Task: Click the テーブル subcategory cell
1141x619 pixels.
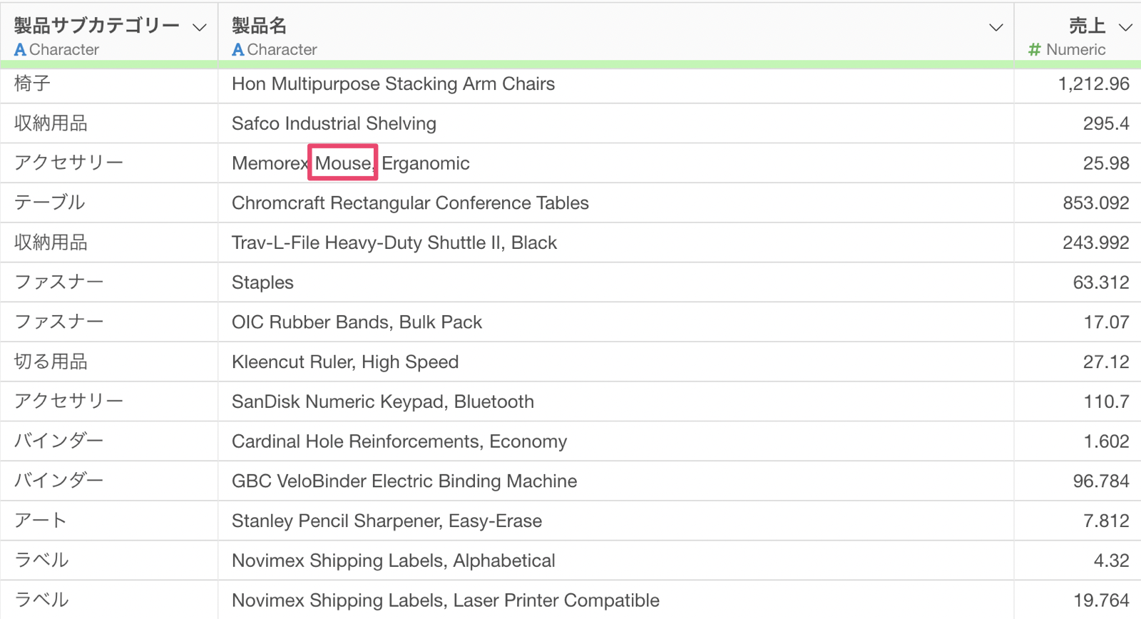Action: tap(50, 203)
